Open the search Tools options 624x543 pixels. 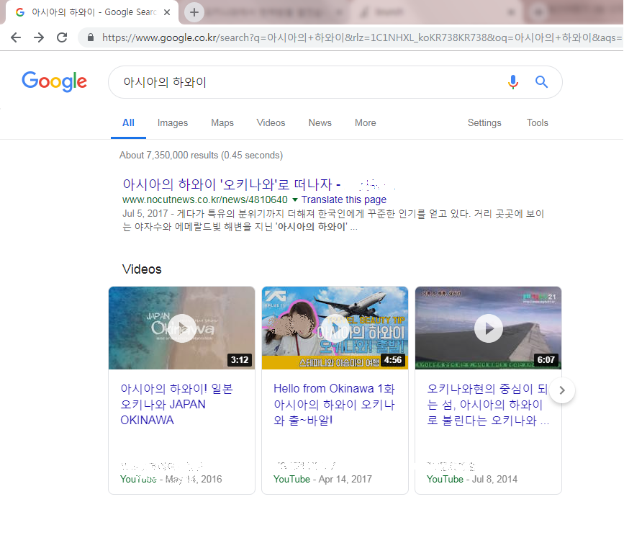click(x=537, y=122)
